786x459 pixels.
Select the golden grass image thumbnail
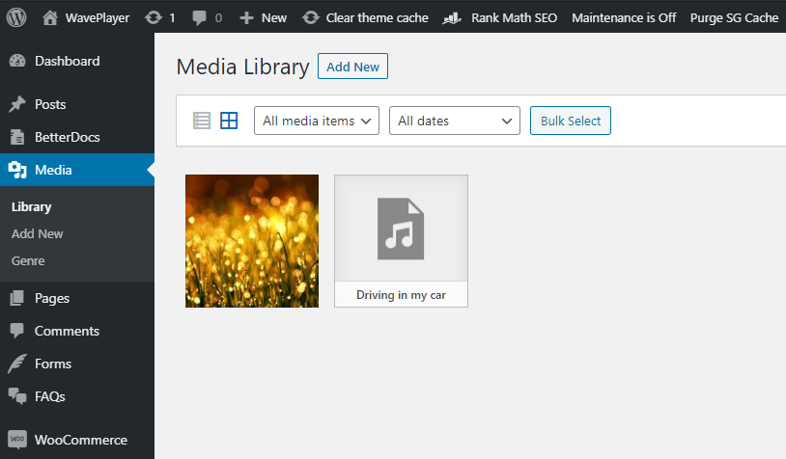point(252,241)
